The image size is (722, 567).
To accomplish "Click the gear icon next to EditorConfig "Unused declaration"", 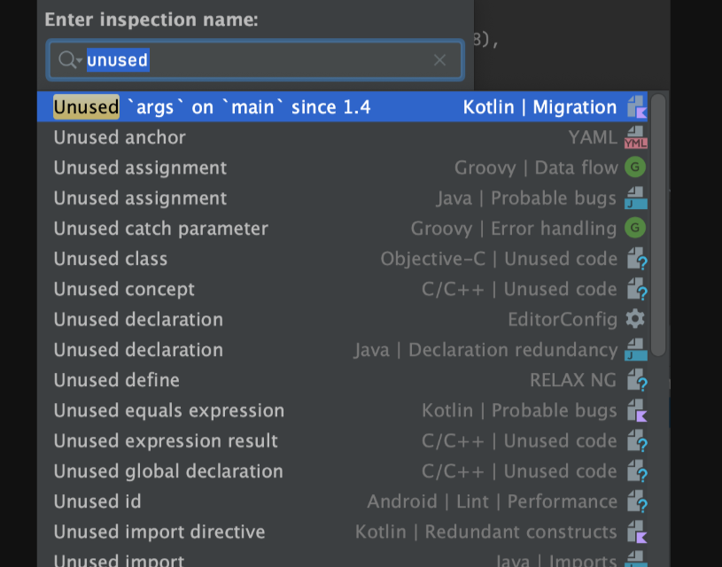I will pyautogui.click(x=636, y=319).
